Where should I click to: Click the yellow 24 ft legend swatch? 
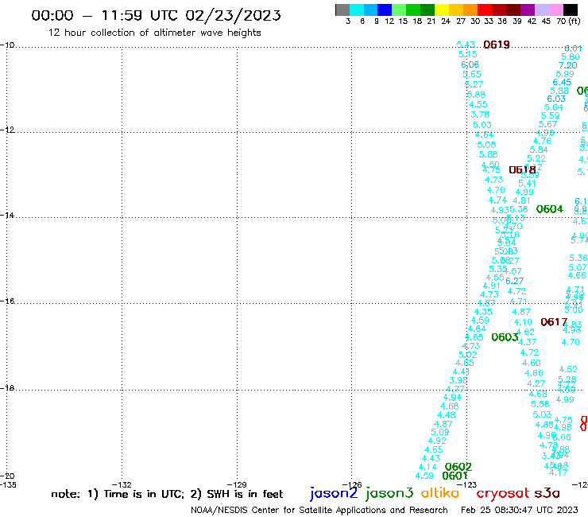coord(442,10)
